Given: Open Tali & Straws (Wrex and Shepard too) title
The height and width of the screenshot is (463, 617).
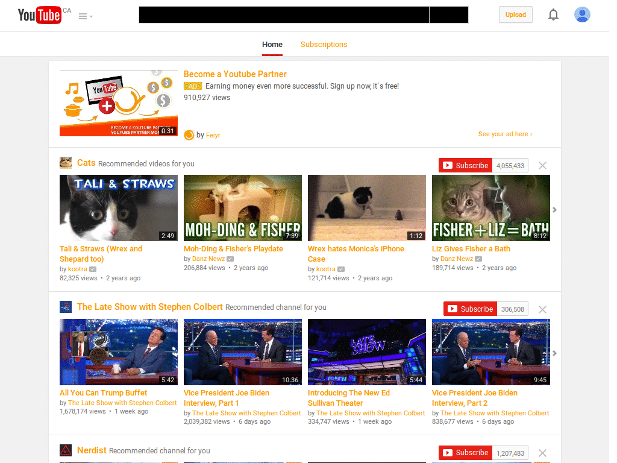Looking at the screenshot, I should coord(101,254).
